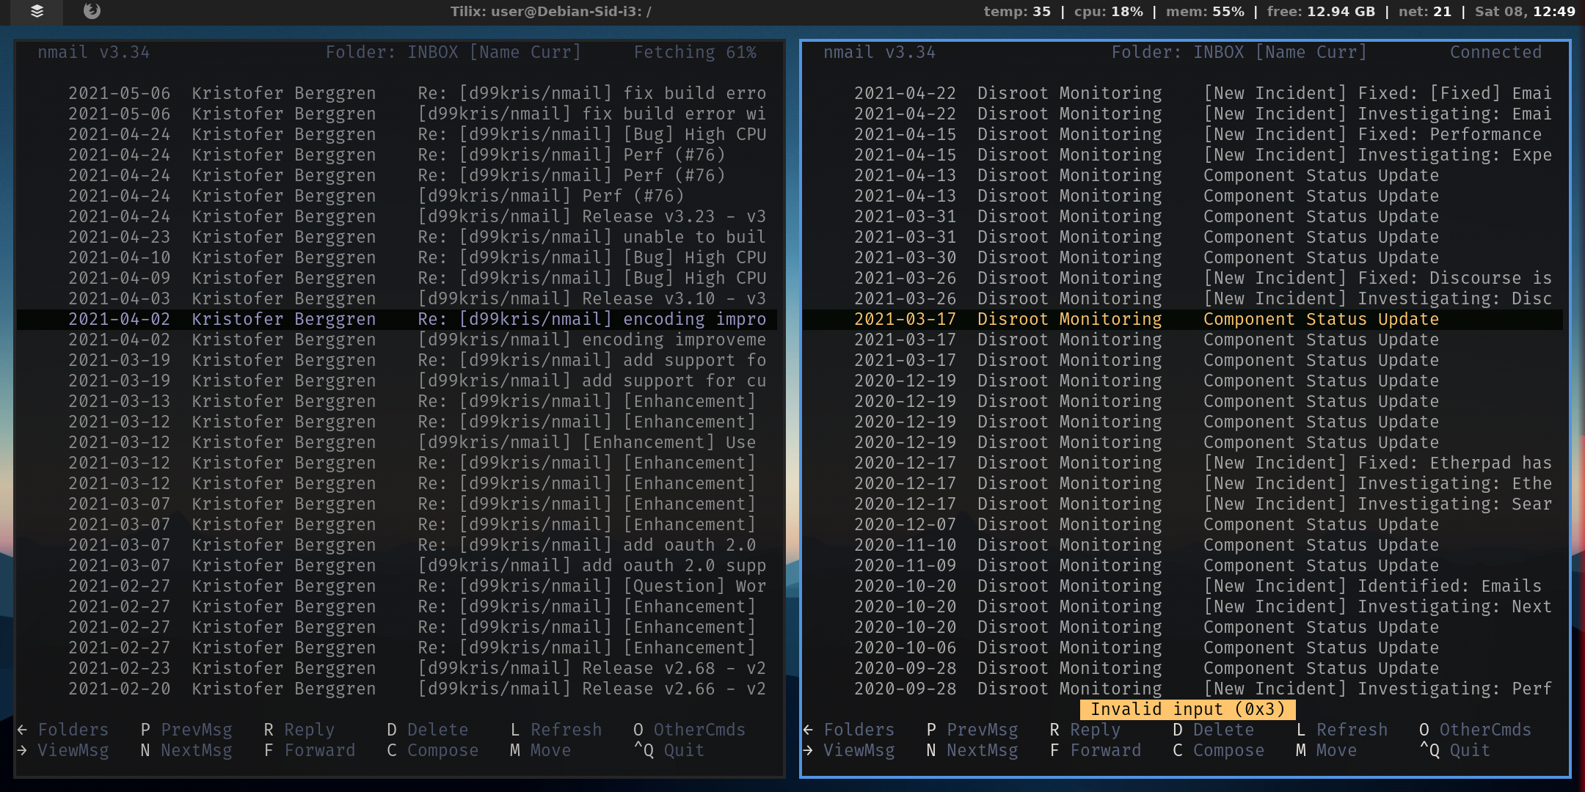Click the Sat 08, 12:49 clock
Screen dimensions: 1585x792
point(1525,11)
